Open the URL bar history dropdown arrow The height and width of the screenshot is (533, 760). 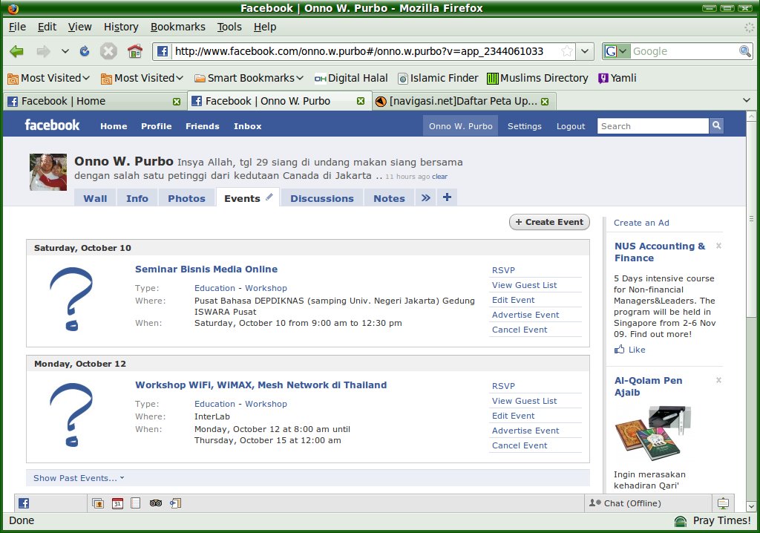(586, 51)
